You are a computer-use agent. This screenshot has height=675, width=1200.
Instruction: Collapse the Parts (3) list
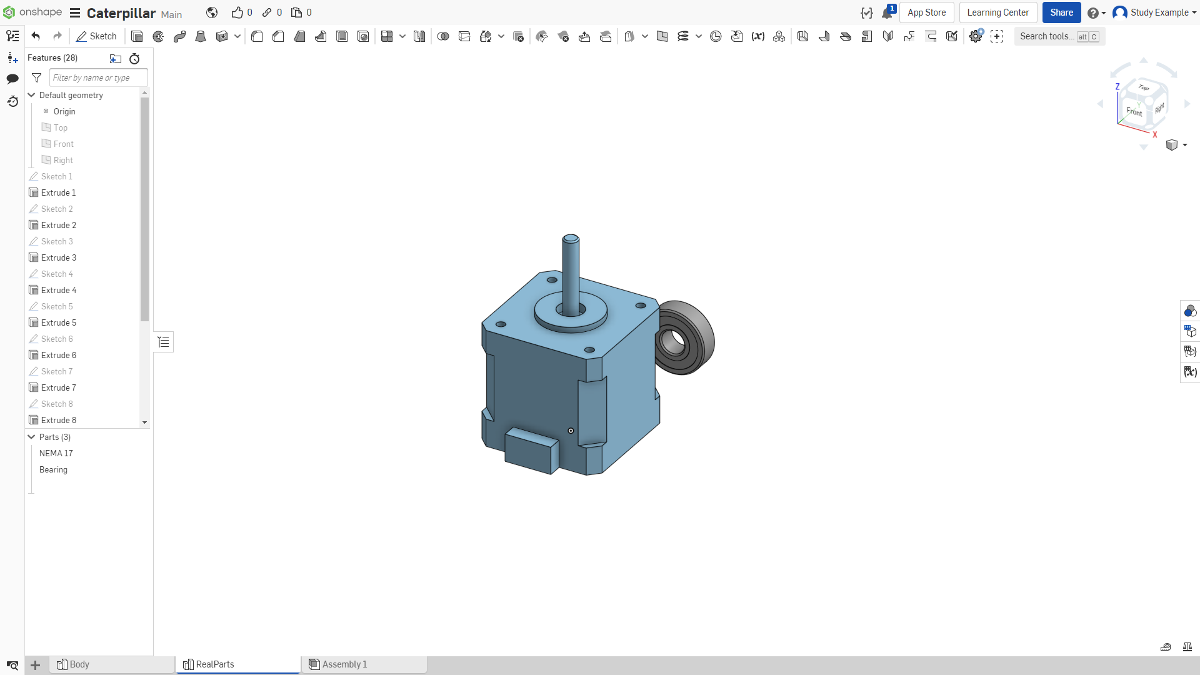[x=31, y=437]
